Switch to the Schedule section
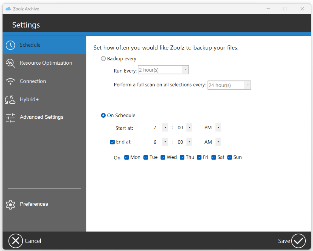The width and height of the screenshot is (313, 251). [x=30, y=45]
